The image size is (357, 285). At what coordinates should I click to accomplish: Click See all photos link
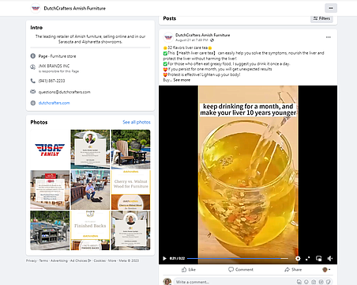[137, 122]
